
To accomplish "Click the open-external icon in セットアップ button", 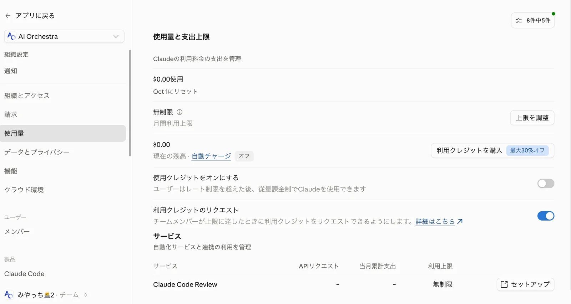I will (x=504, y=284).
